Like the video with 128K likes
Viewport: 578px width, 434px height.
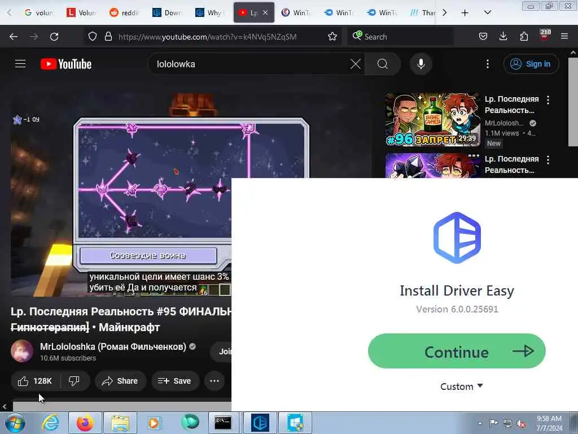tap(36, 381)
